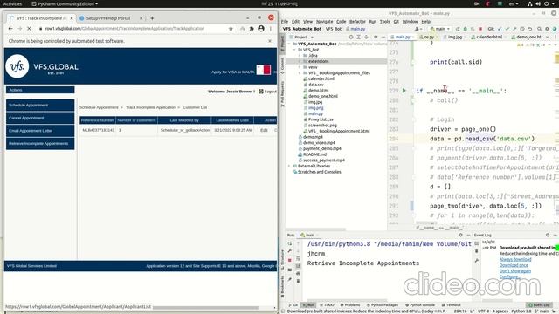Open Search Everywhere magnifier in PyCharm
Image resolution: width=559 pixels, height=314 pixels.
tap(539, 29)
